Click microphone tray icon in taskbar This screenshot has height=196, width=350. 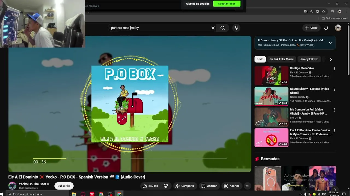(x=305, y=194)
